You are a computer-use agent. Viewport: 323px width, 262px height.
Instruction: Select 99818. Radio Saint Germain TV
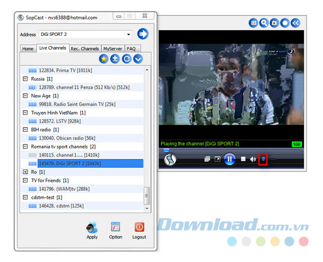77,104
